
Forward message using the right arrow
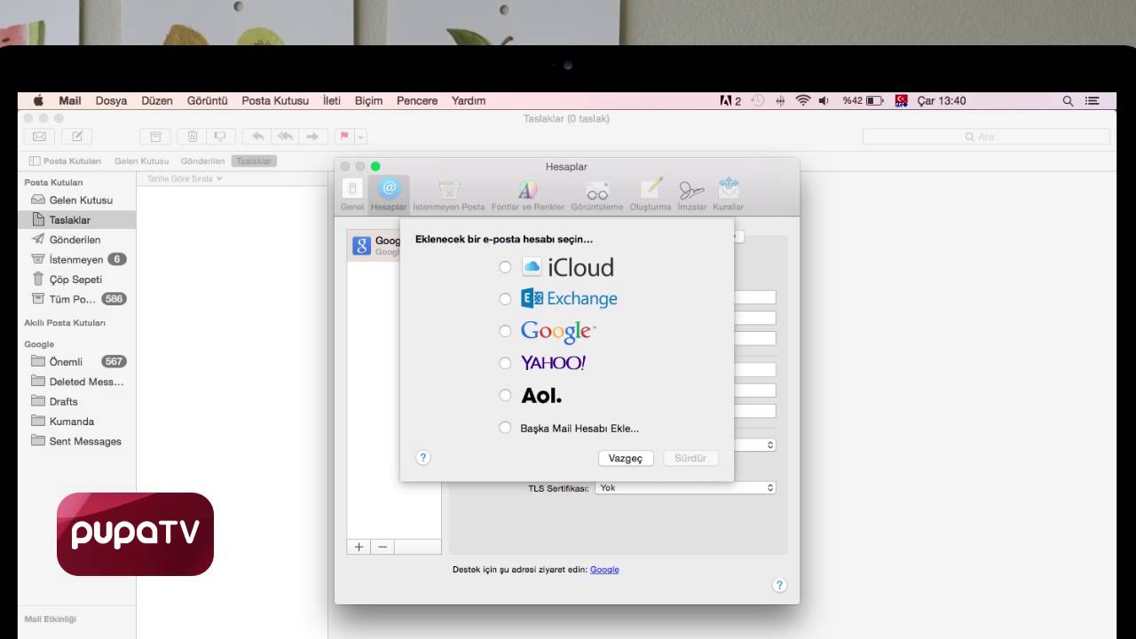coord(312,137)
